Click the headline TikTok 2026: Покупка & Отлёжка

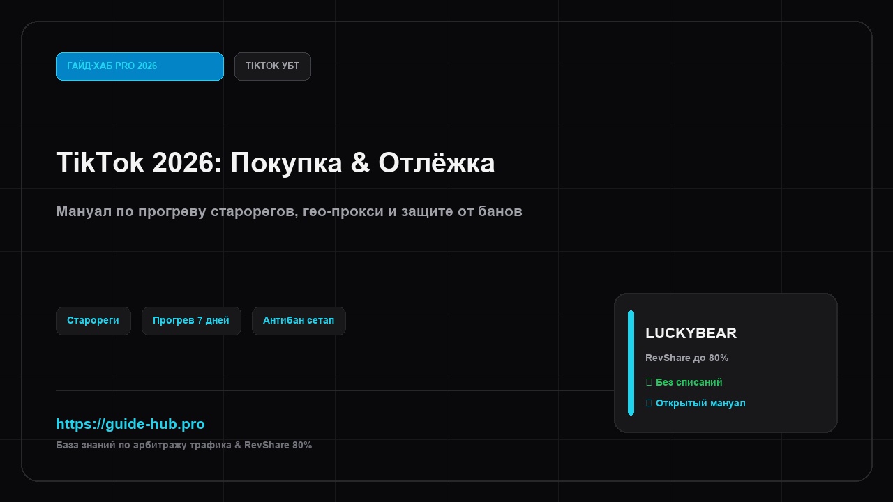point(276,162)
